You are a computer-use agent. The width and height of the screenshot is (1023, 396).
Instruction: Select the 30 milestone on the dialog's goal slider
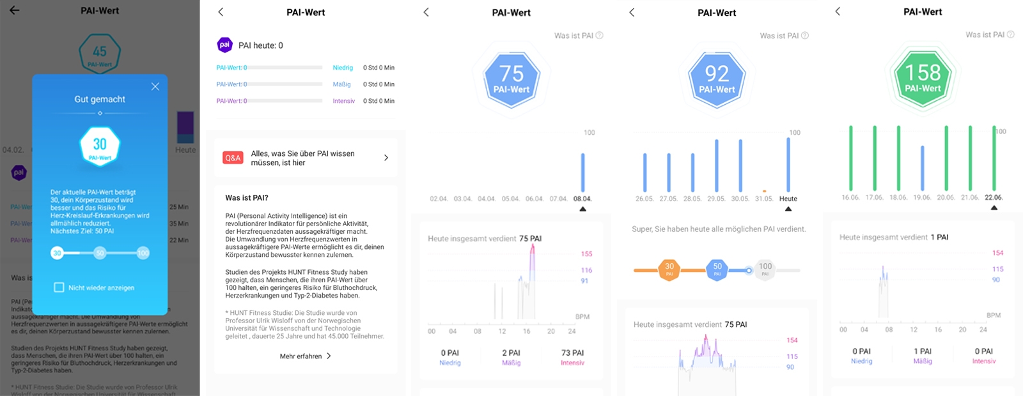[x=57, y=253]
